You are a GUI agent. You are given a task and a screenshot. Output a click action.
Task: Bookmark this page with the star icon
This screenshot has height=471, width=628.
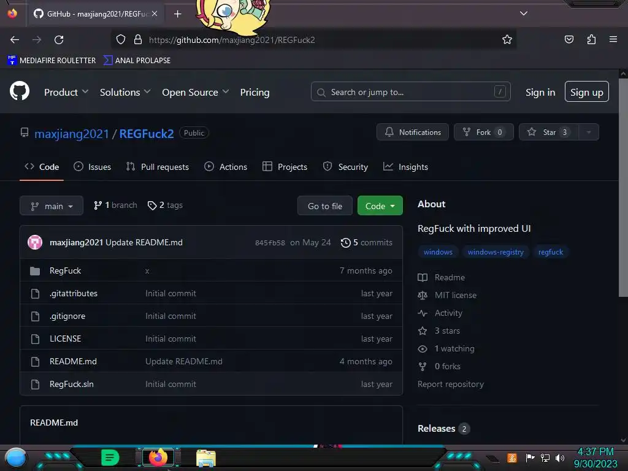(507, 39)
